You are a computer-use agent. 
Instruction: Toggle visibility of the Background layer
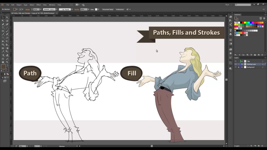tap(236, 67)
